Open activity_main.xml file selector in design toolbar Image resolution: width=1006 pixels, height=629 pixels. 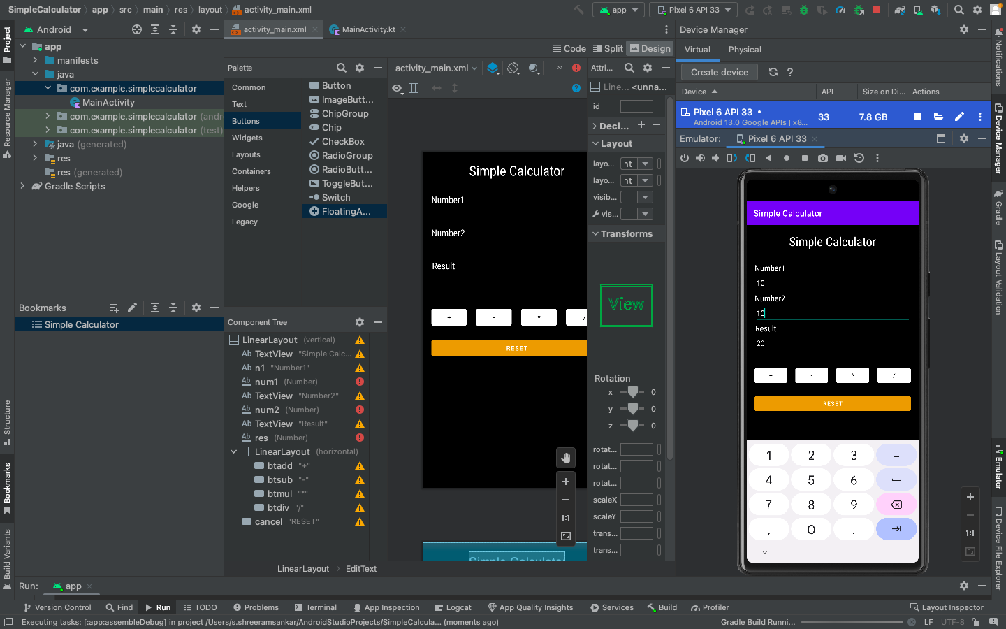click(436, 68)
